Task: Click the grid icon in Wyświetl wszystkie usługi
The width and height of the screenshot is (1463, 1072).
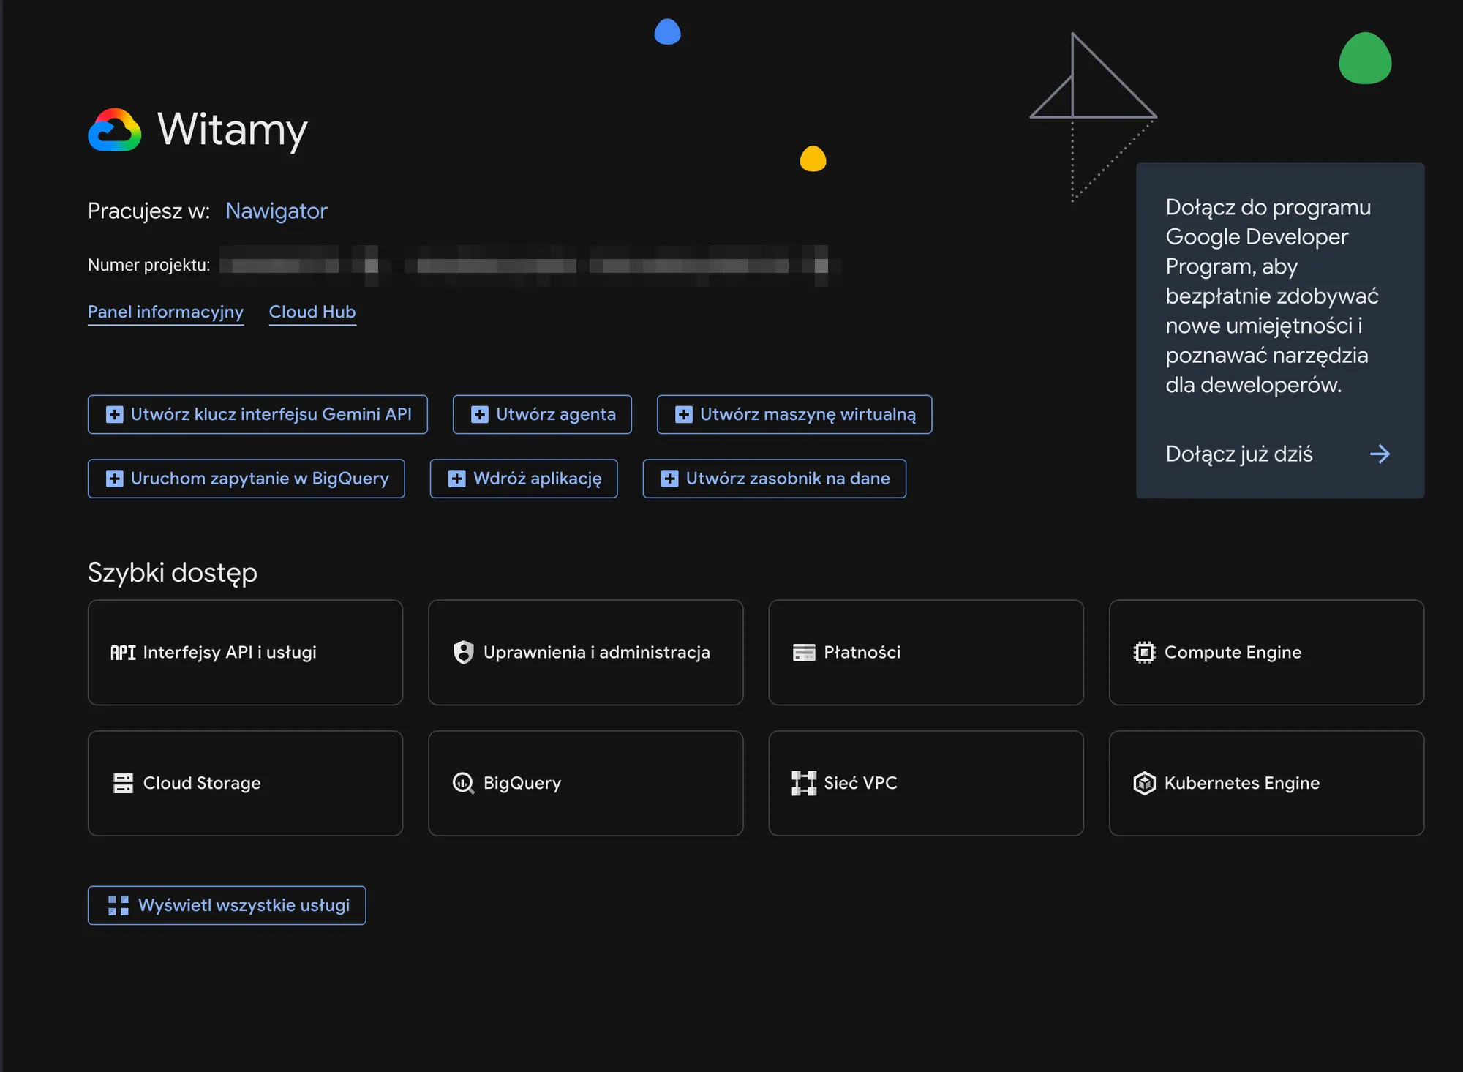Action: (x=119, y=906)
